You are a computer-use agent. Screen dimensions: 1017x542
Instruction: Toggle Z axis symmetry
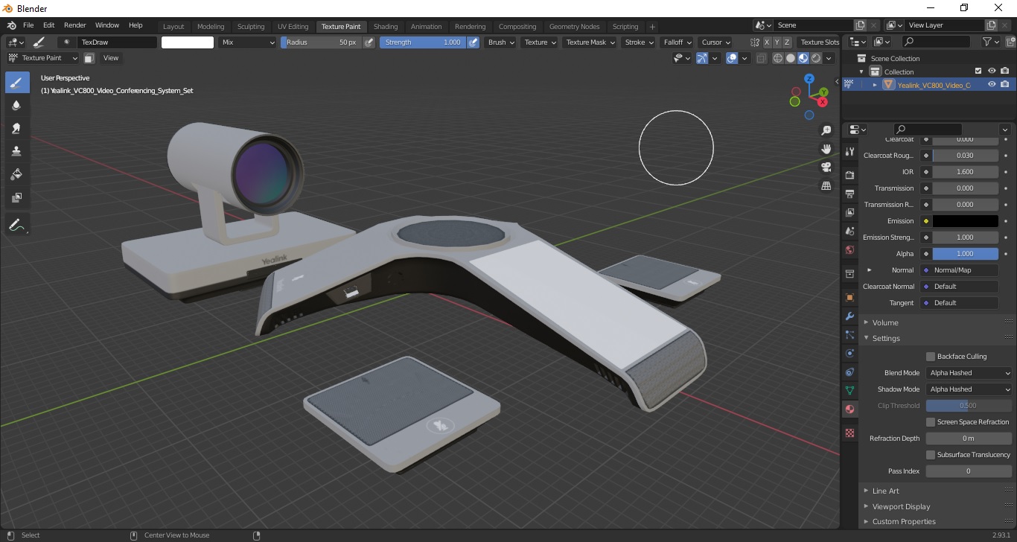[x=788, y=42]
